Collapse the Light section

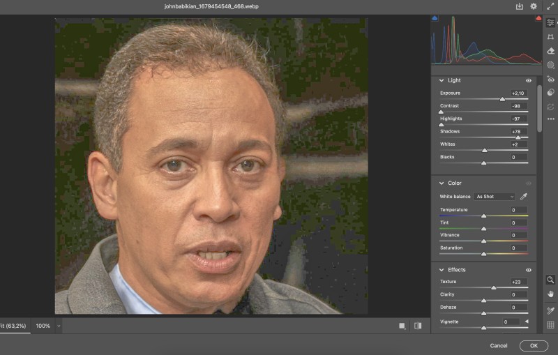442,80
